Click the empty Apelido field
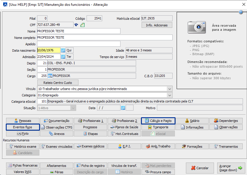This screenshot has width=247, height=175. tap(78, 44)
